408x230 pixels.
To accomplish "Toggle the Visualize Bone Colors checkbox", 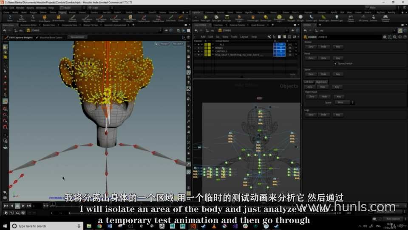I will [37, 37].
